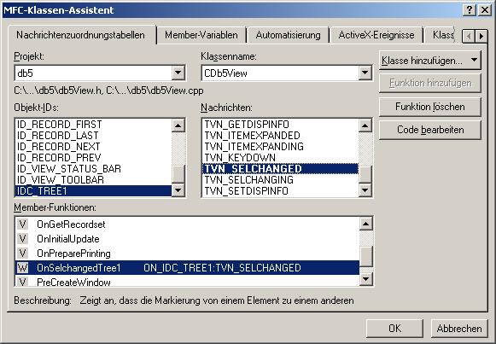Click the Nachrichten list scroll down arrow
The width and height of the screenshot is (496, 344).
coord(365,190)
